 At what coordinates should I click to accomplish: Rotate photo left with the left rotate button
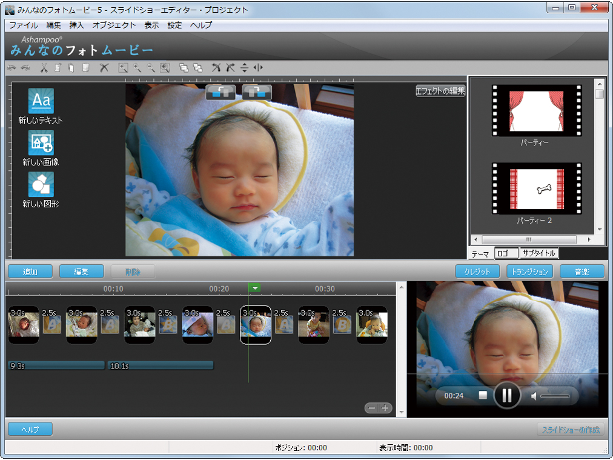(220, 92)
